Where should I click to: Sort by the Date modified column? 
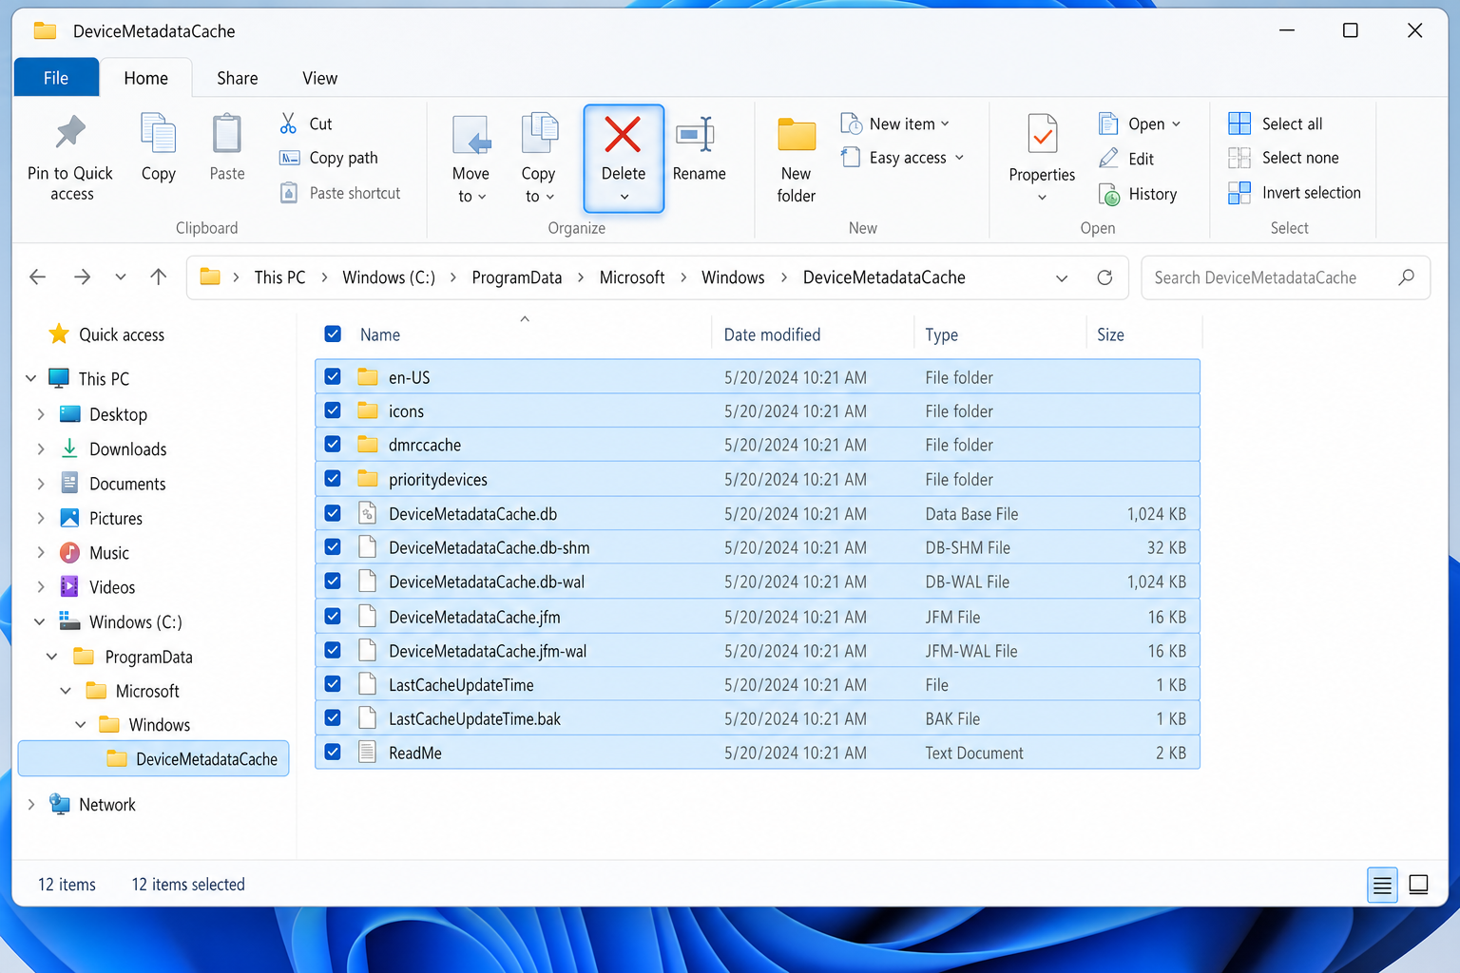pos(772,334)
